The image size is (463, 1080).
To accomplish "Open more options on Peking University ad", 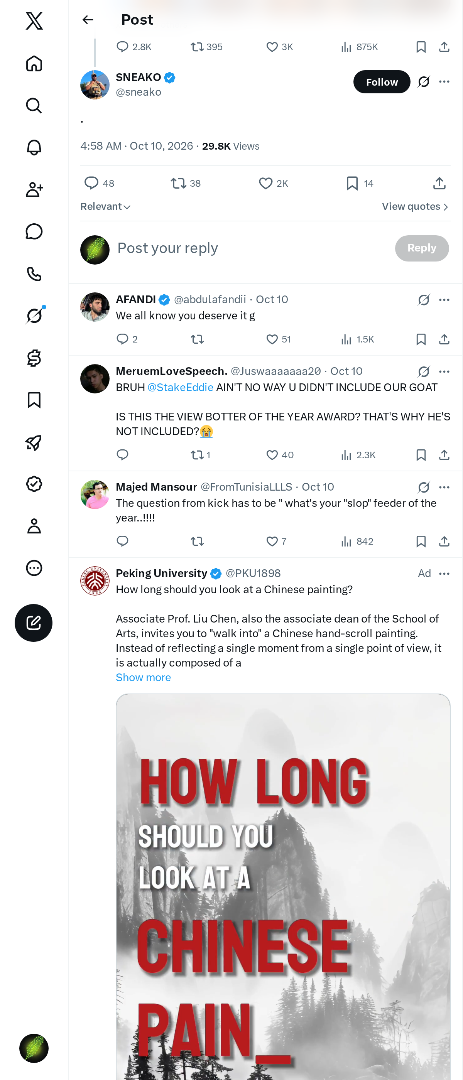I will pos(444,573).
